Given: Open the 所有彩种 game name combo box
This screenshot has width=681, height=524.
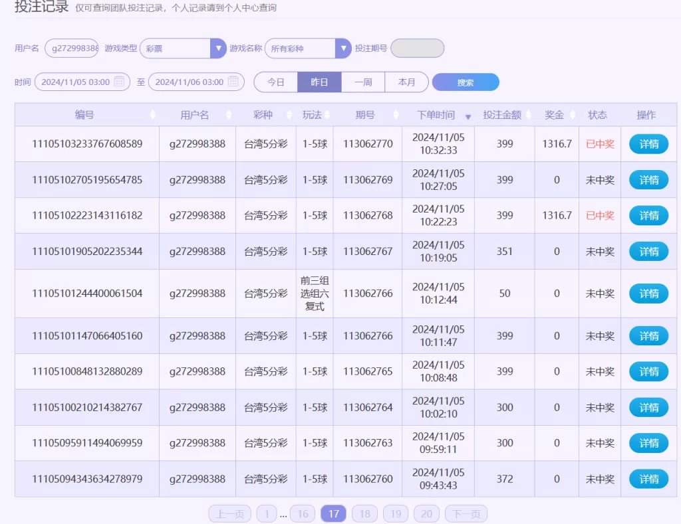Looking at the screenshot, I should tap(308, 48).
